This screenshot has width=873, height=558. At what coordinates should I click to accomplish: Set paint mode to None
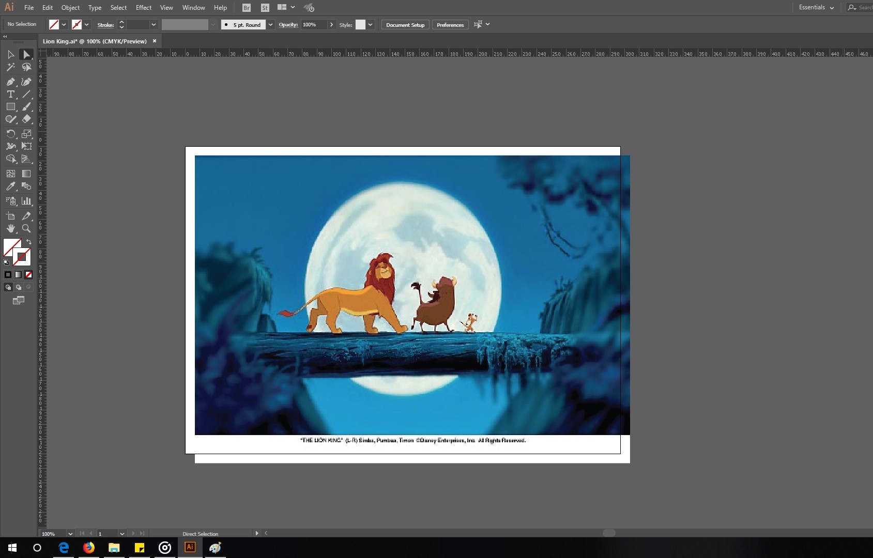pos(28,275)
